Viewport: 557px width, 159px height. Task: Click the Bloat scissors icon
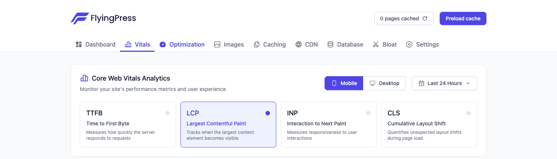click(376, 44)
